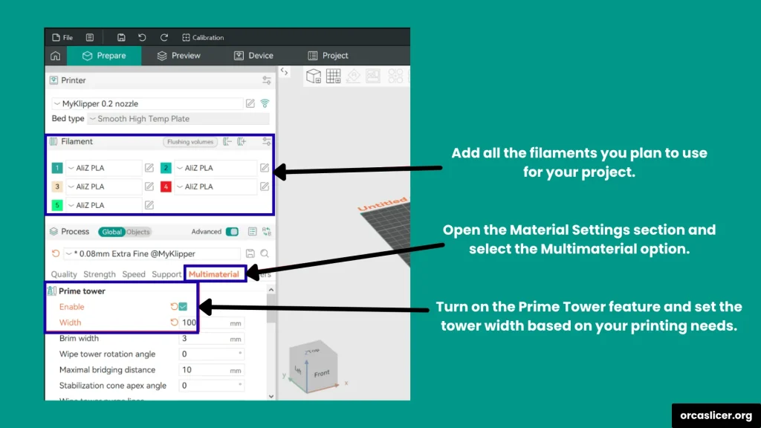Edit the MyKlipper printer preset
Screen dimensions: 761x428
pos(250,103)
